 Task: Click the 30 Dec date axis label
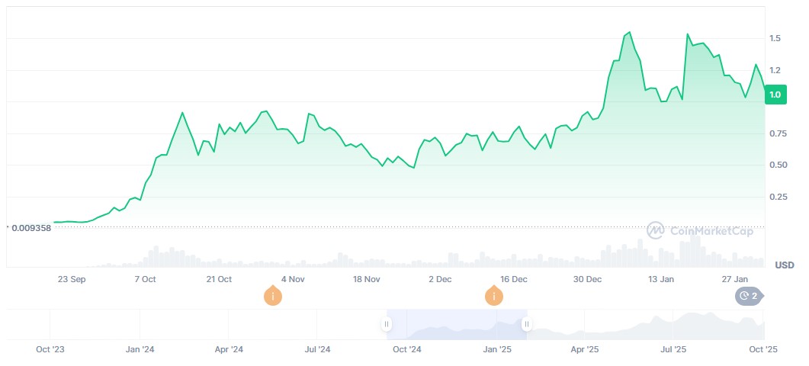coord(588,279)
